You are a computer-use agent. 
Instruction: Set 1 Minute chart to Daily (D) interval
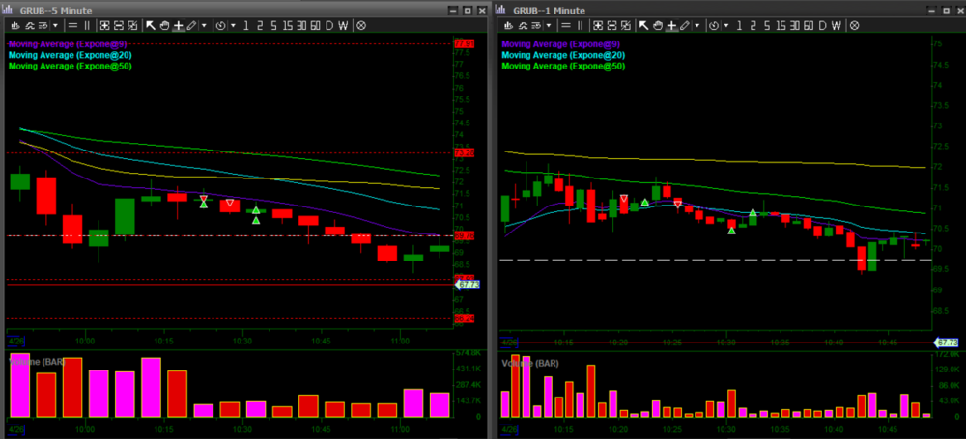point(821,26)
